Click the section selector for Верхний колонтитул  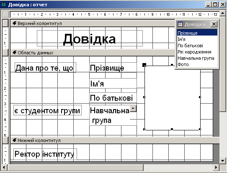tap(5, 23)
